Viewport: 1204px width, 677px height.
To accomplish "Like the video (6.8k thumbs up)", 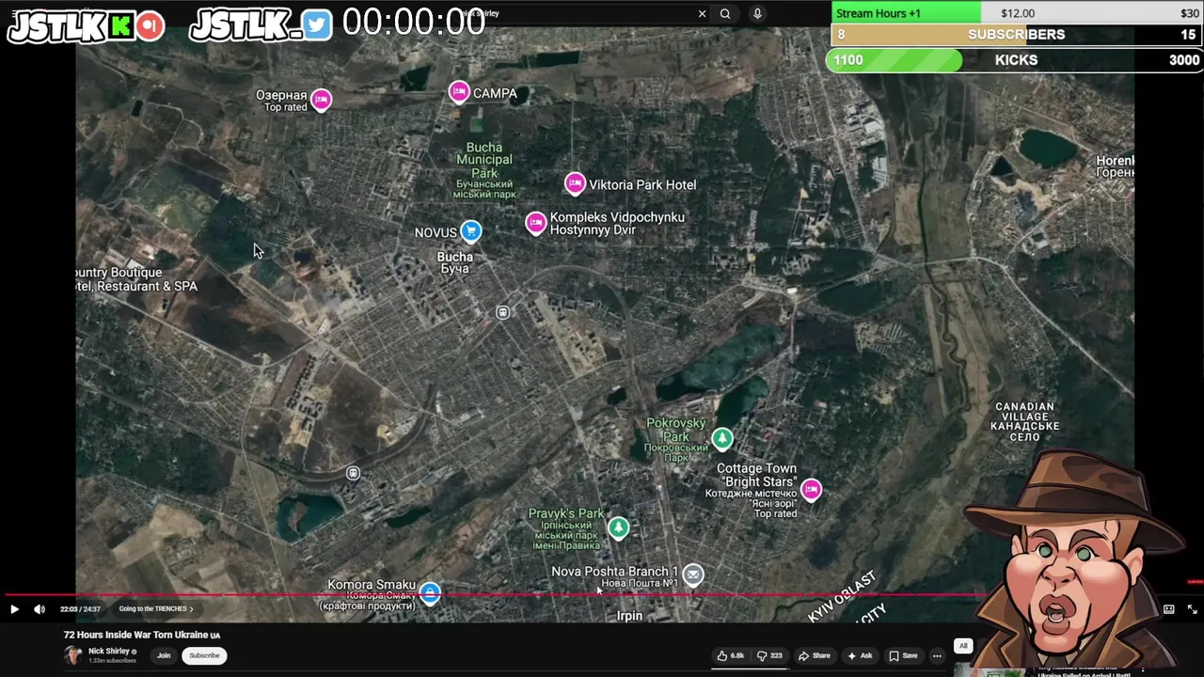I will tap(731, 655).
